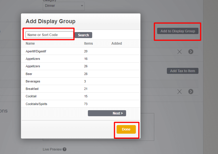This screenshot has height=154, width=218.
Task: Click the X icon below Add Tax to Item
Action: click(x=180, y=92)
